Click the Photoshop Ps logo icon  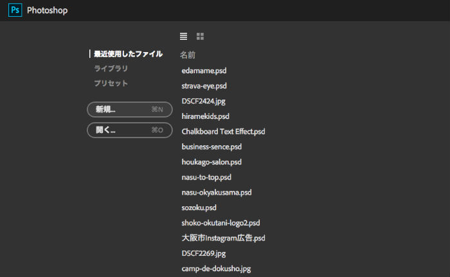tap(15, 10)
